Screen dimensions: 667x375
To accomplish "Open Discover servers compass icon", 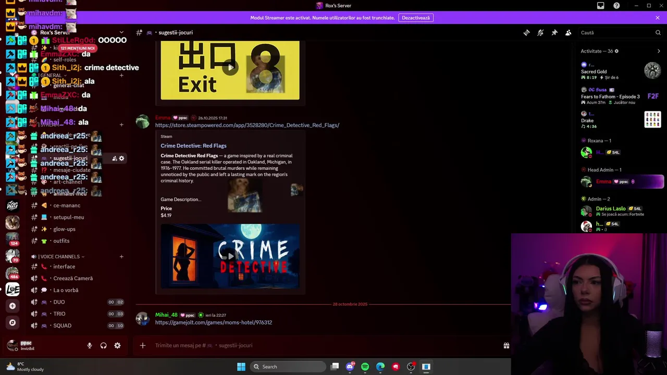I will pos(12,322).
